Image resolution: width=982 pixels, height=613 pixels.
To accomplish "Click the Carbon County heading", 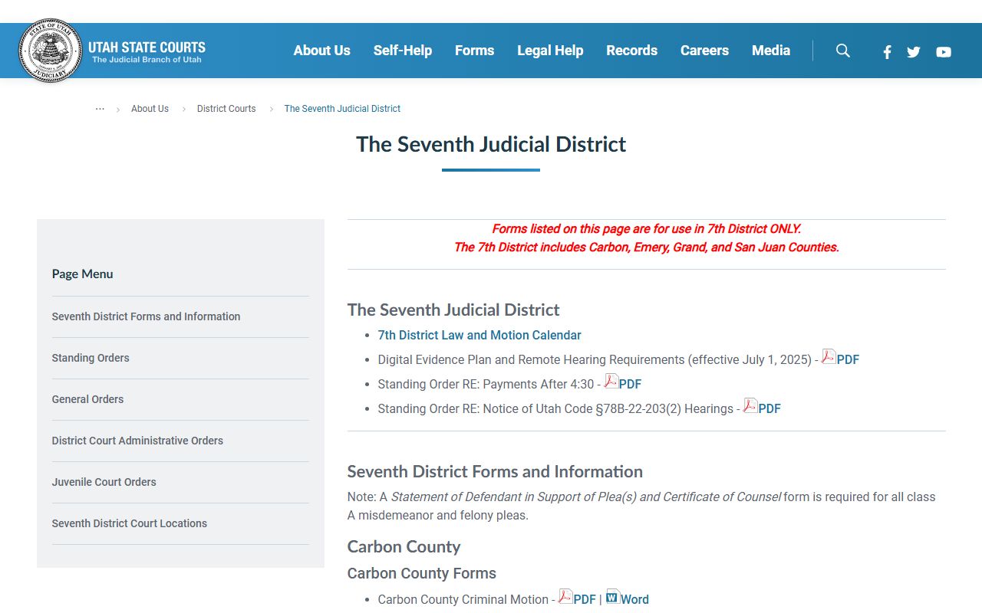I will point(404,547).
